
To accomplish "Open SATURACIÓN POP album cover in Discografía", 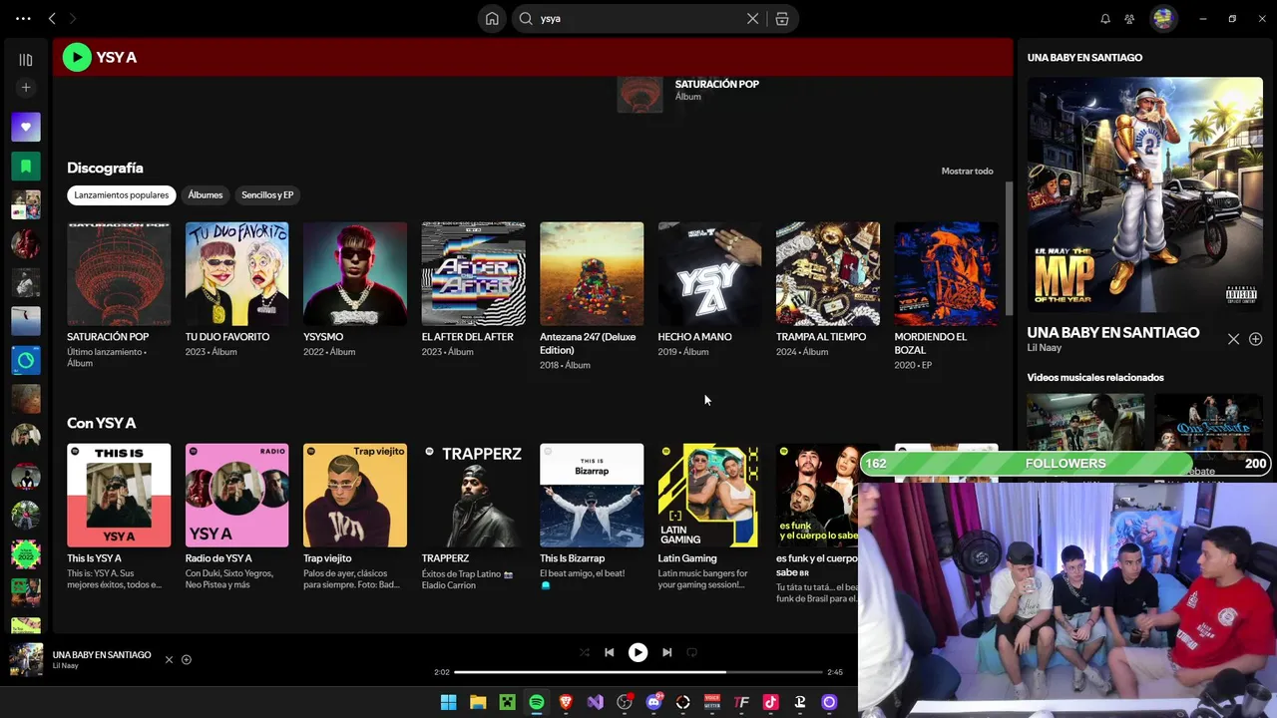I will [119, 273].
